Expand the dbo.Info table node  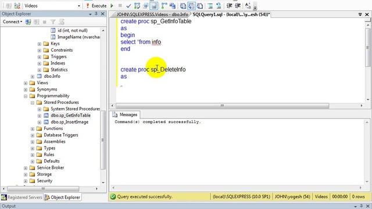[33, 76]
